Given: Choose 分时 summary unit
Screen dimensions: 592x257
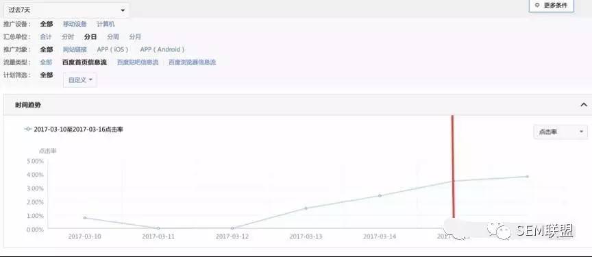Looking at the screenshot, I should 68,37.
